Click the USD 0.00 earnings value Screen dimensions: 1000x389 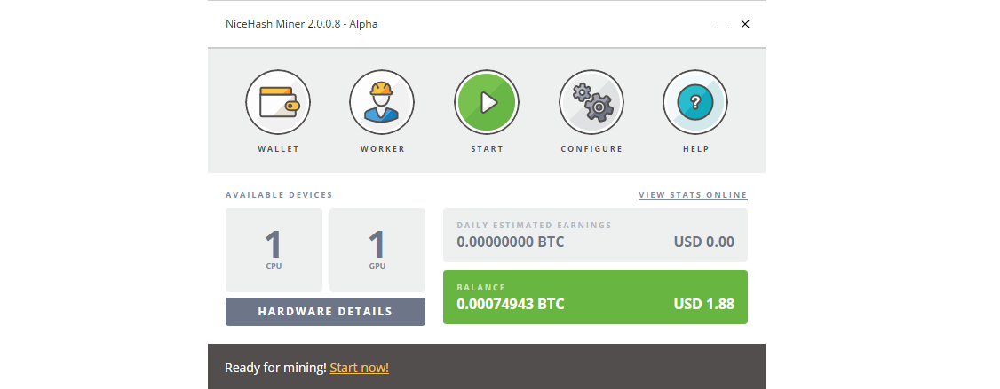[x=704, y=242]
